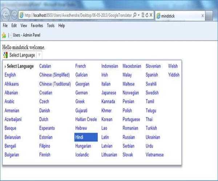Expand the address bar search dropdown arrow
218x181 pixels.
click(x=139, y=15)
